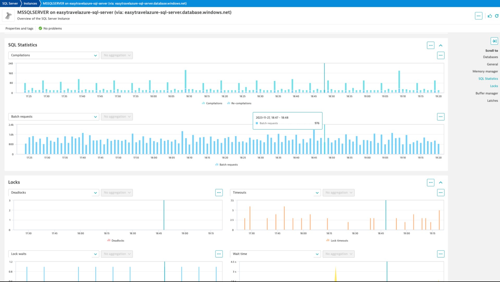
Task: Collapse the Locks section
Action: (441, 182)
